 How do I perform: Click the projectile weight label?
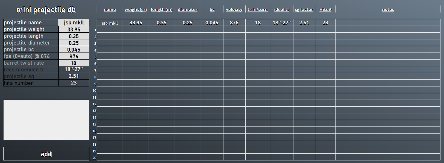(24, 29)
